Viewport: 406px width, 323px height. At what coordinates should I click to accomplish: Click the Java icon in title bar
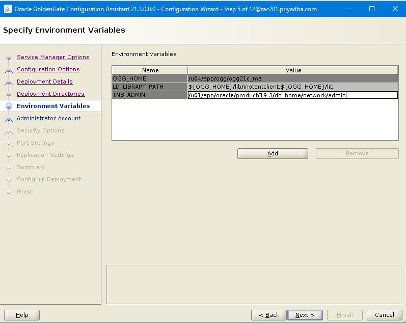coord(8,9)
